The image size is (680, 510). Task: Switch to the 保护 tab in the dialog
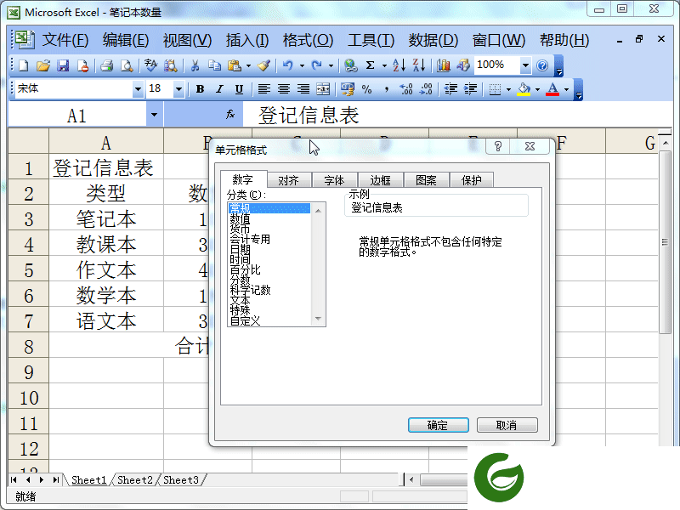pyautogui.click(x=472, y=180)
